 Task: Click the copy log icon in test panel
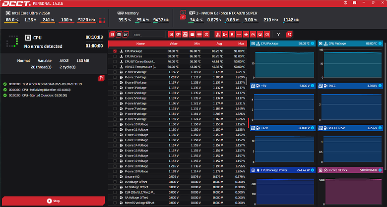coord(101,78)
